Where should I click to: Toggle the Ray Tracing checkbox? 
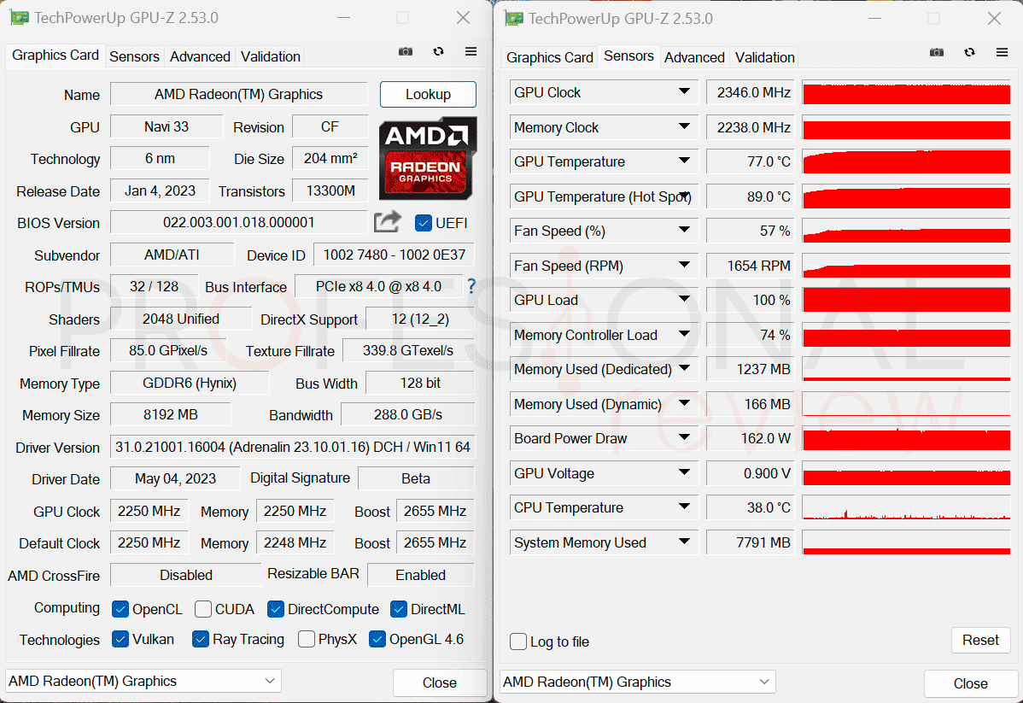pos(201,639)
